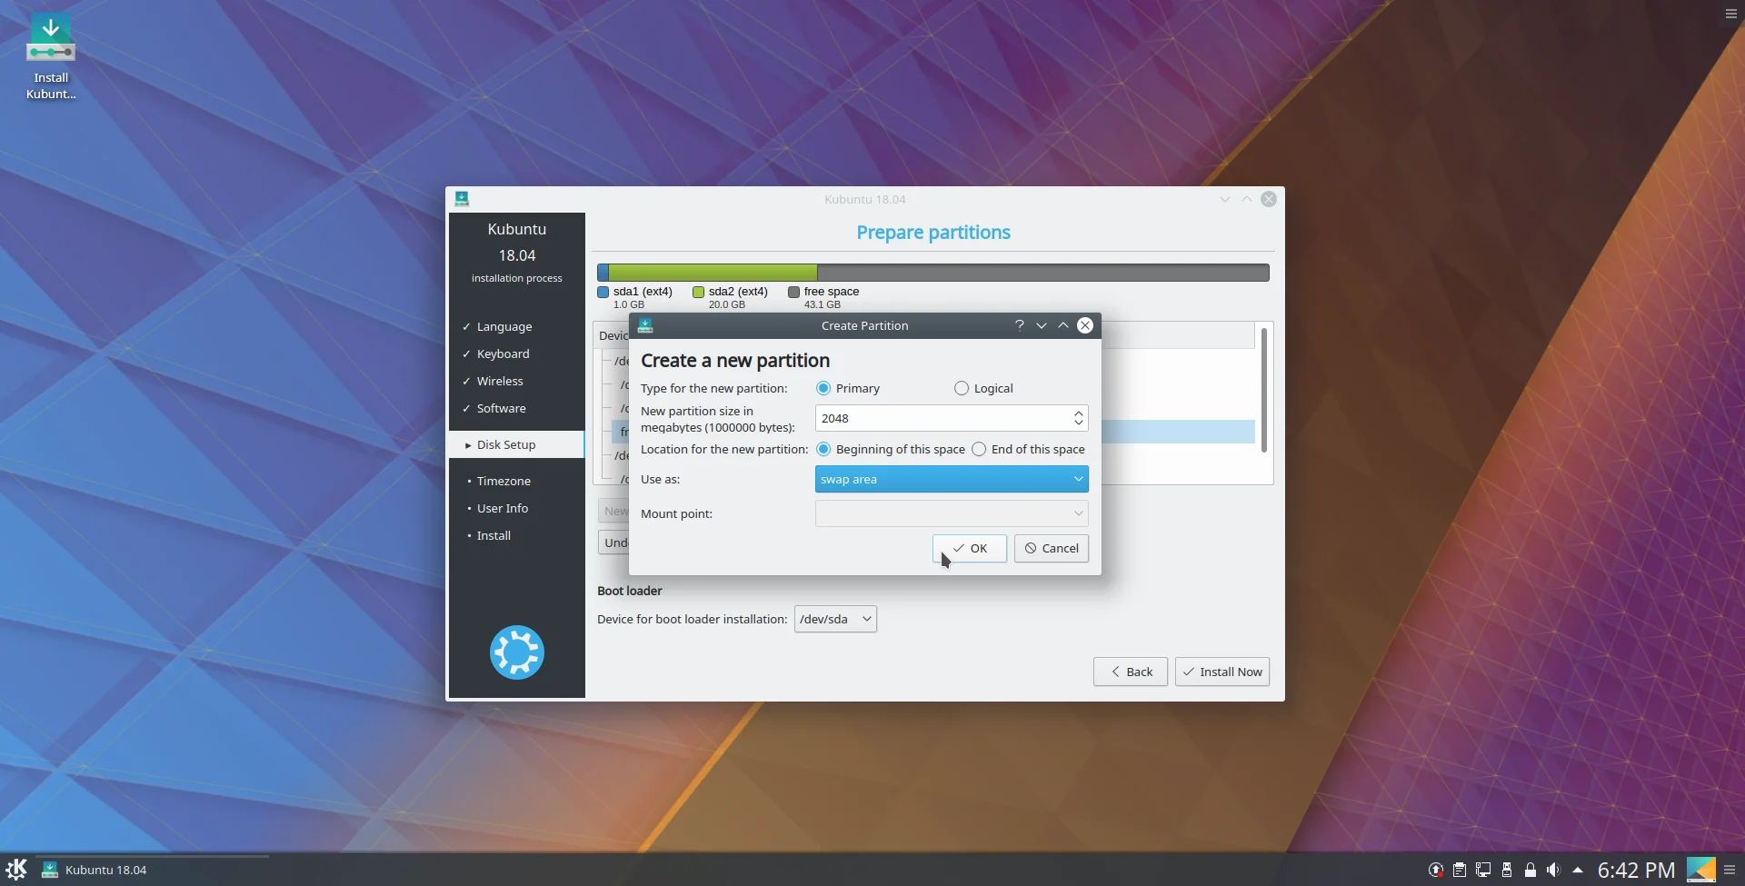Select the Install step in sidebar
Screen dimensions: 1745x886
(494, 535)
